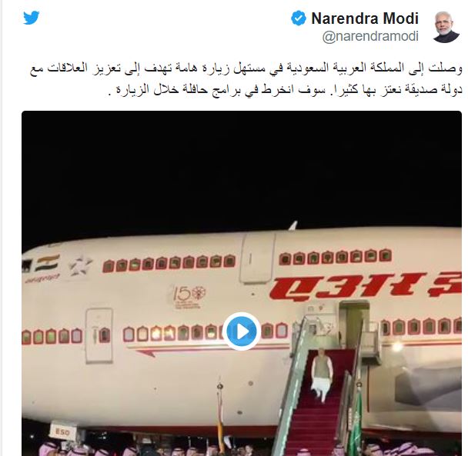Play the embedded tweet video
This screenshot has height=456, width=468.
[242, 331]
